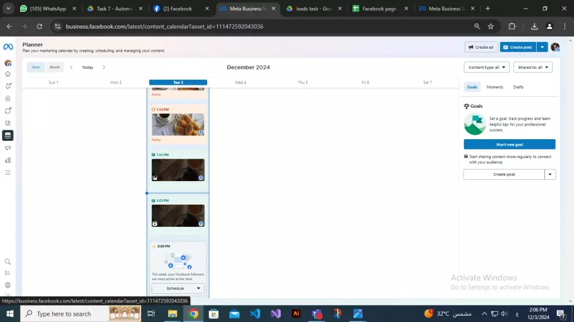Expand the Goals panel Create post arrow

pyautogui.click(x=550, y=174)
